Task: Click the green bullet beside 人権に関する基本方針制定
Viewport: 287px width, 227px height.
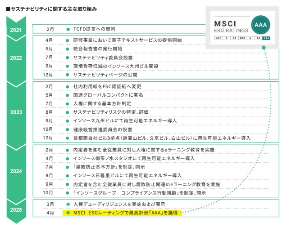Action: (67, 103)
